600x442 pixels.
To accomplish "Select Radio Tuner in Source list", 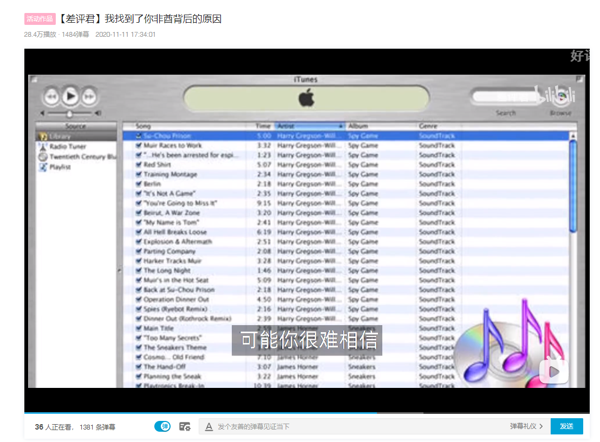I will coord(76,147).
